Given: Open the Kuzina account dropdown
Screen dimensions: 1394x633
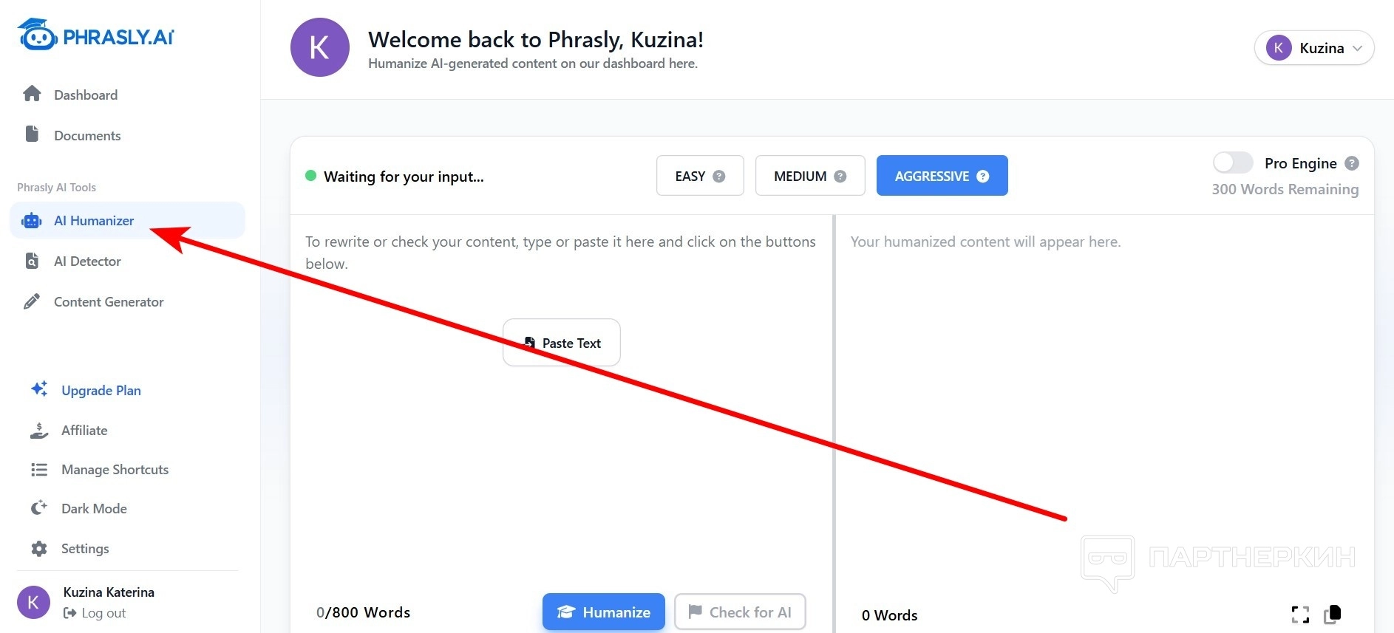Looking at the screenshot, I should pos(1313,48).
